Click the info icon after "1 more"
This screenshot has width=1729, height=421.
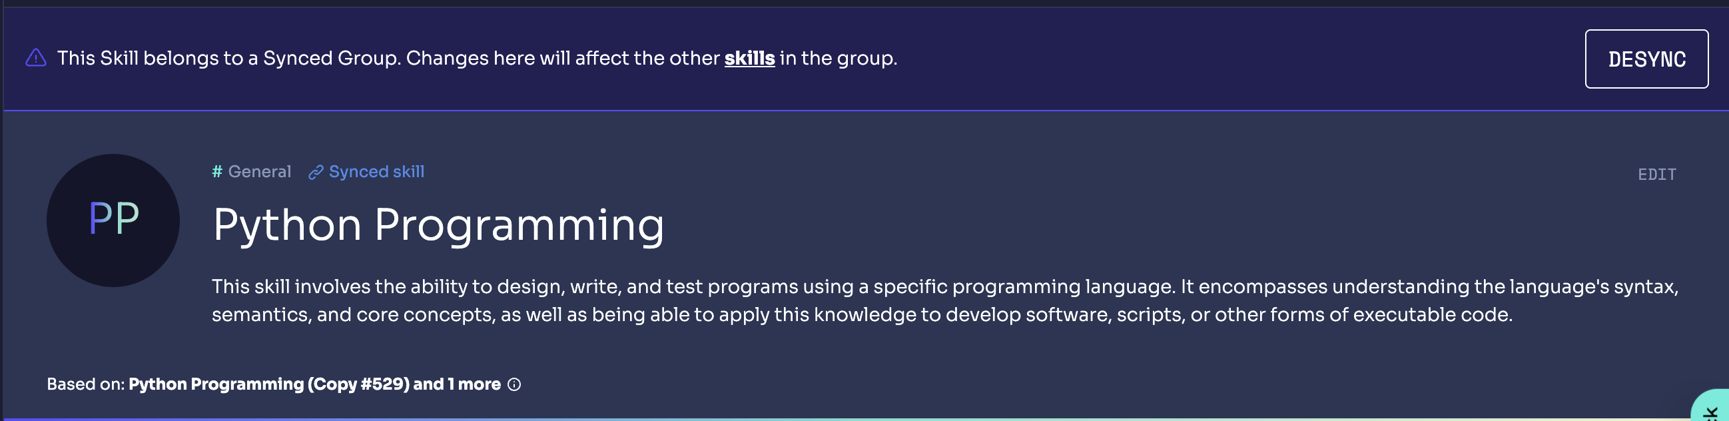(x=514, y=385)
